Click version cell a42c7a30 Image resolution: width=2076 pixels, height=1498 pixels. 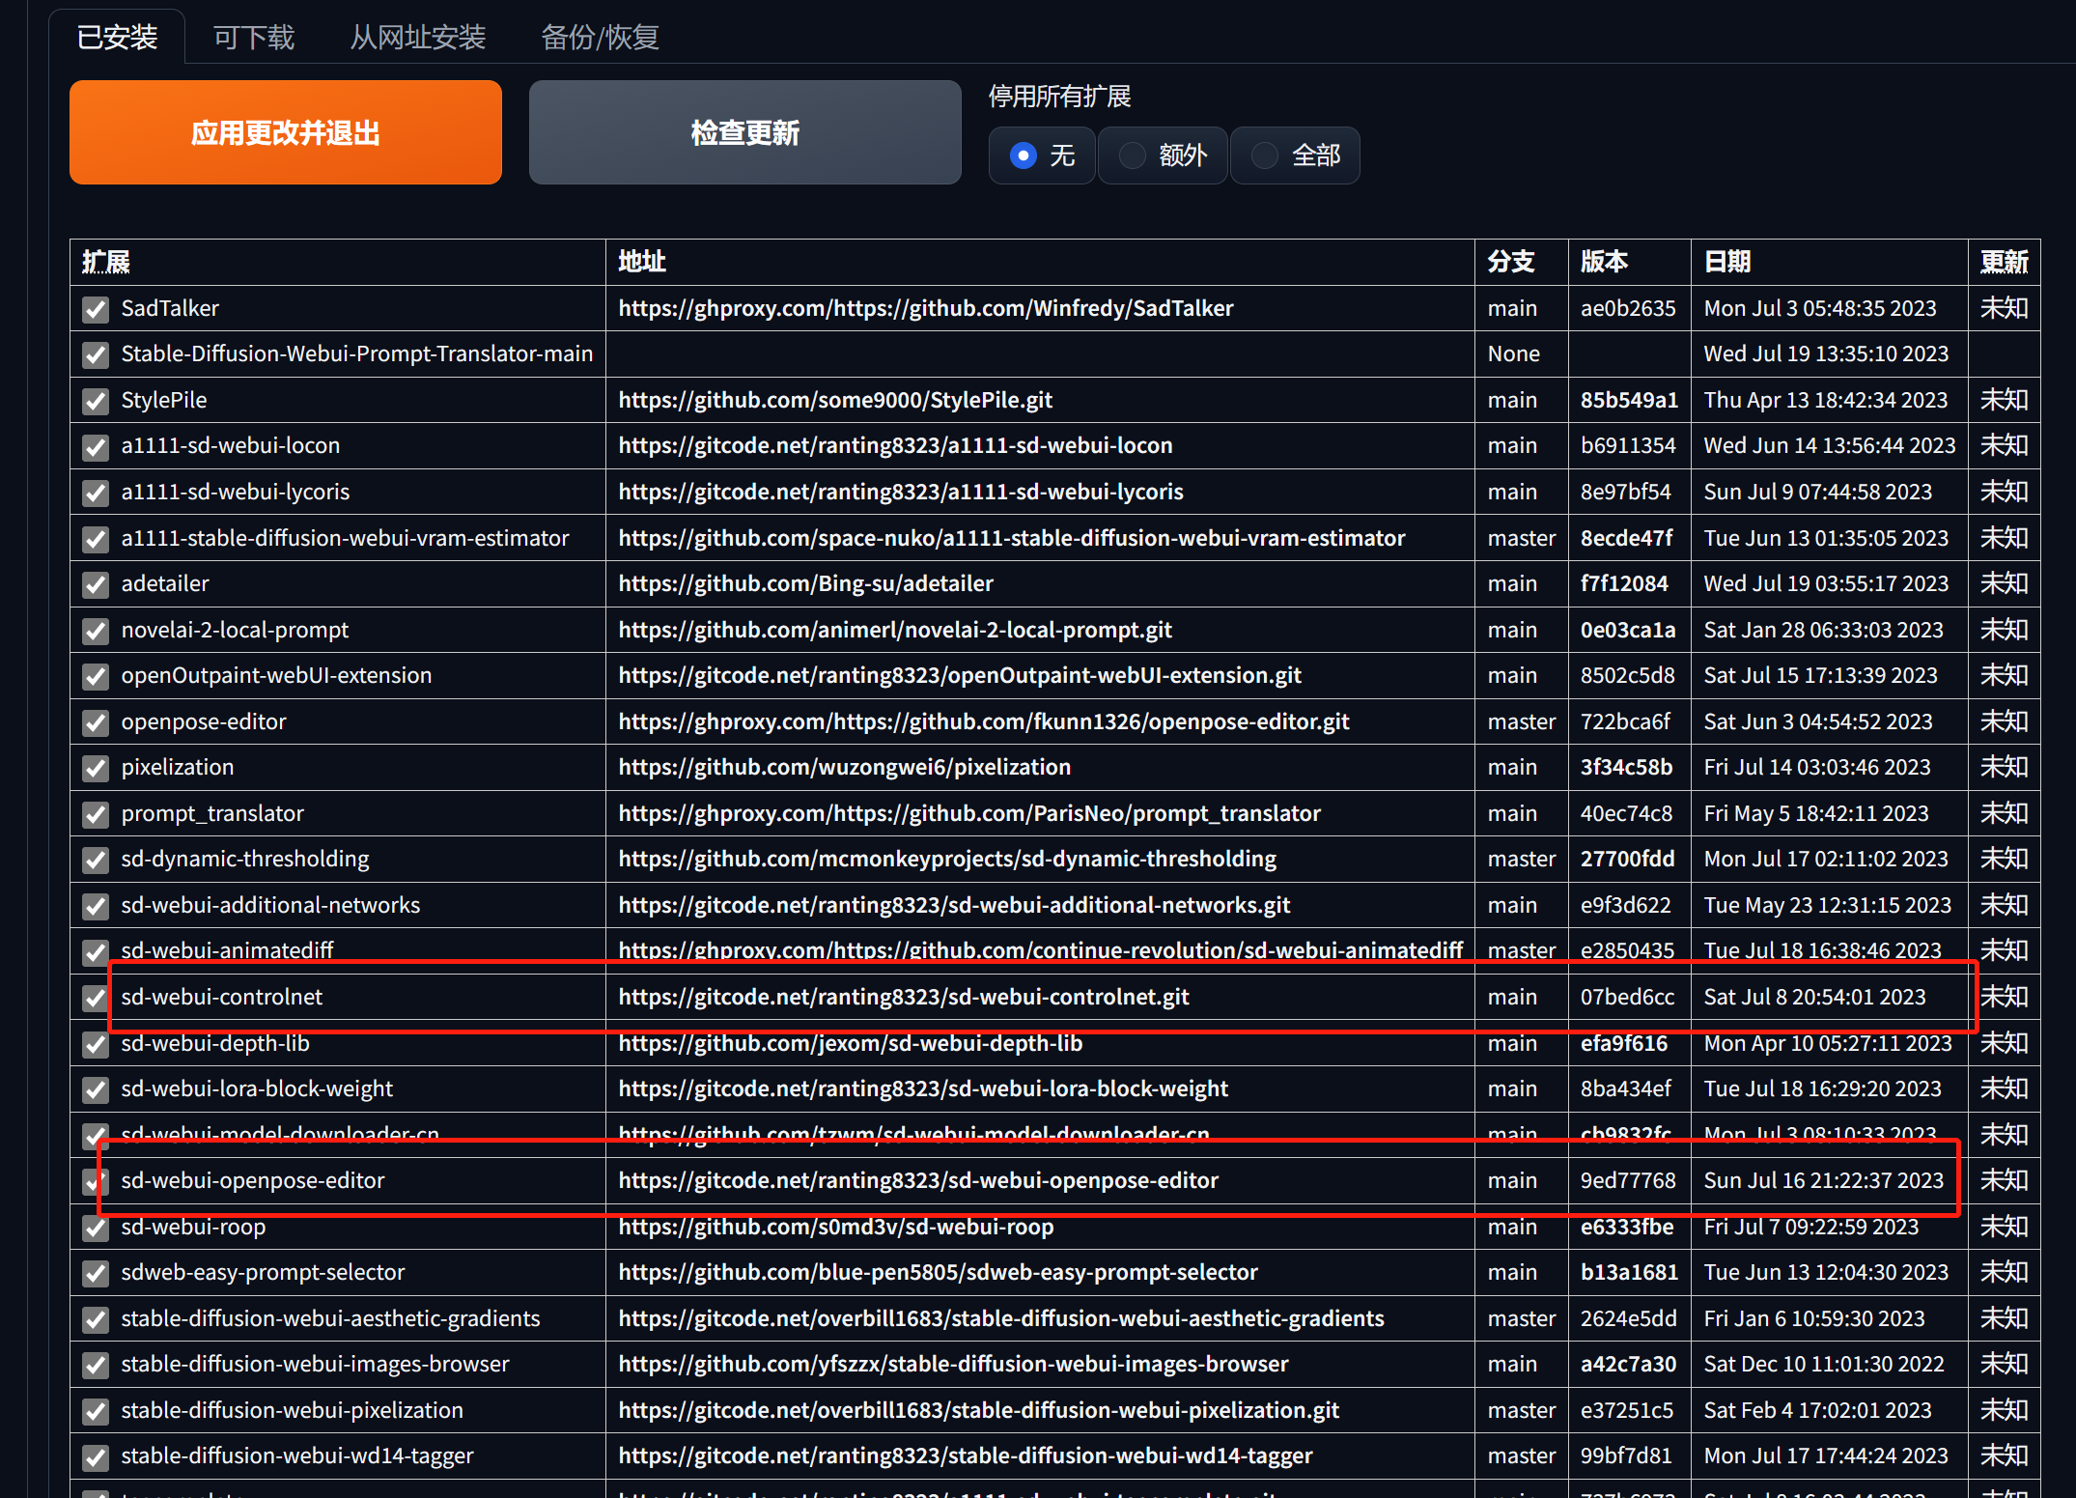(x=1628, y=1364)
